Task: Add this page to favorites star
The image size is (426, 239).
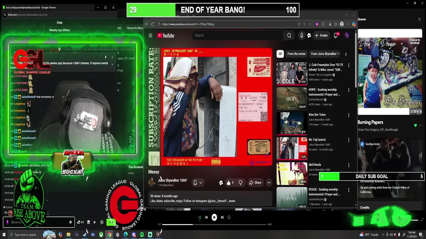Action: coord(310,24)
